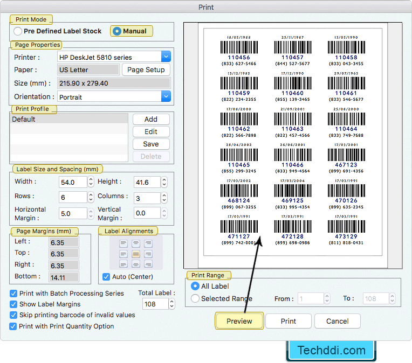The image size is (412, 363).
Task: Choose Pre Defined Label Stock mode
Action: pyautogui.click(x=18, y=31)
